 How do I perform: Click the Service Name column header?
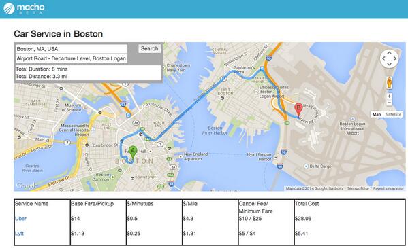pyautogui.click(x=31, y=204)
